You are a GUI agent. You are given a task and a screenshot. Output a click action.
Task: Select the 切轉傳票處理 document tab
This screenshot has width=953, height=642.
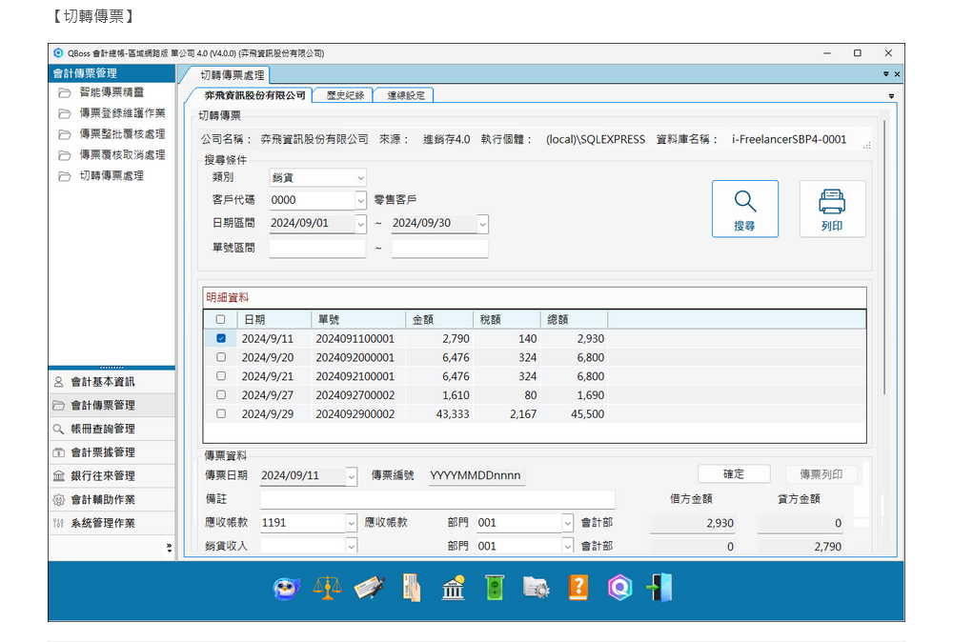click(232, 75)
